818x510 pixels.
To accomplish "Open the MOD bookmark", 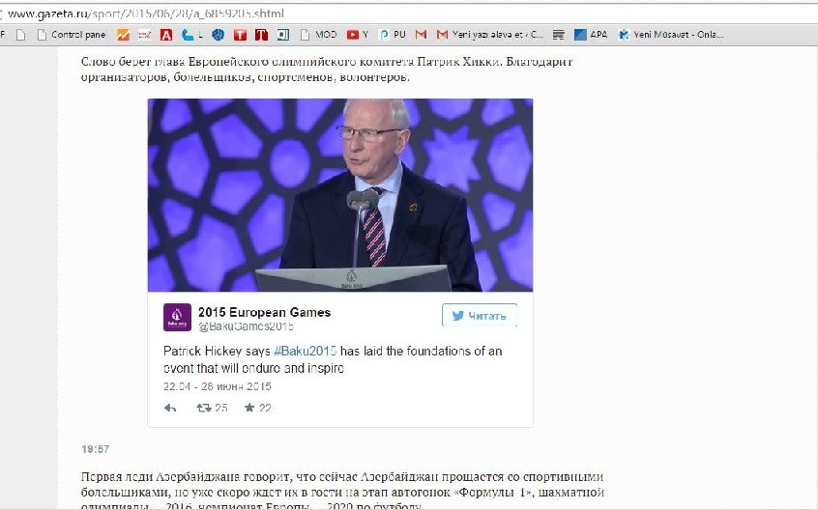I will [319, 35].
